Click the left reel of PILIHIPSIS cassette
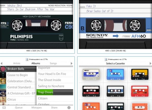Image resolution: width=152 pixels, height=110 pixels. (x=17, y=25)
